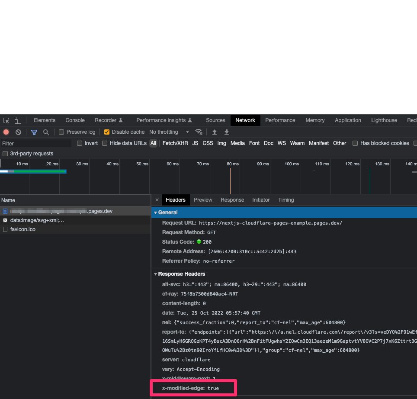Click the import HAR file icon
Image resolution: width=417 pixels, height=399 pixels.
(x=215, y=132)
